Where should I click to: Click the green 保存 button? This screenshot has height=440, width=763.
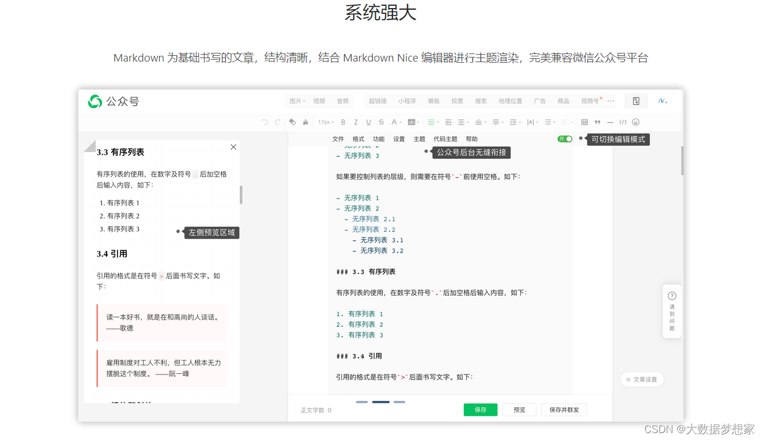(481, 410)
